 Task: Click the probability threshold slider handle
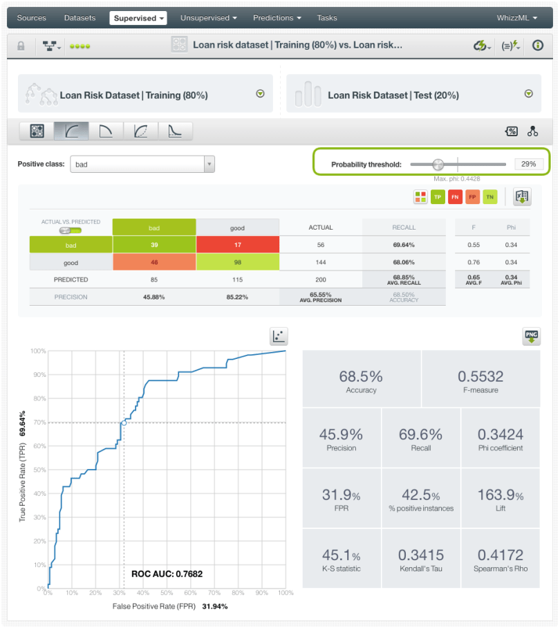438,164
